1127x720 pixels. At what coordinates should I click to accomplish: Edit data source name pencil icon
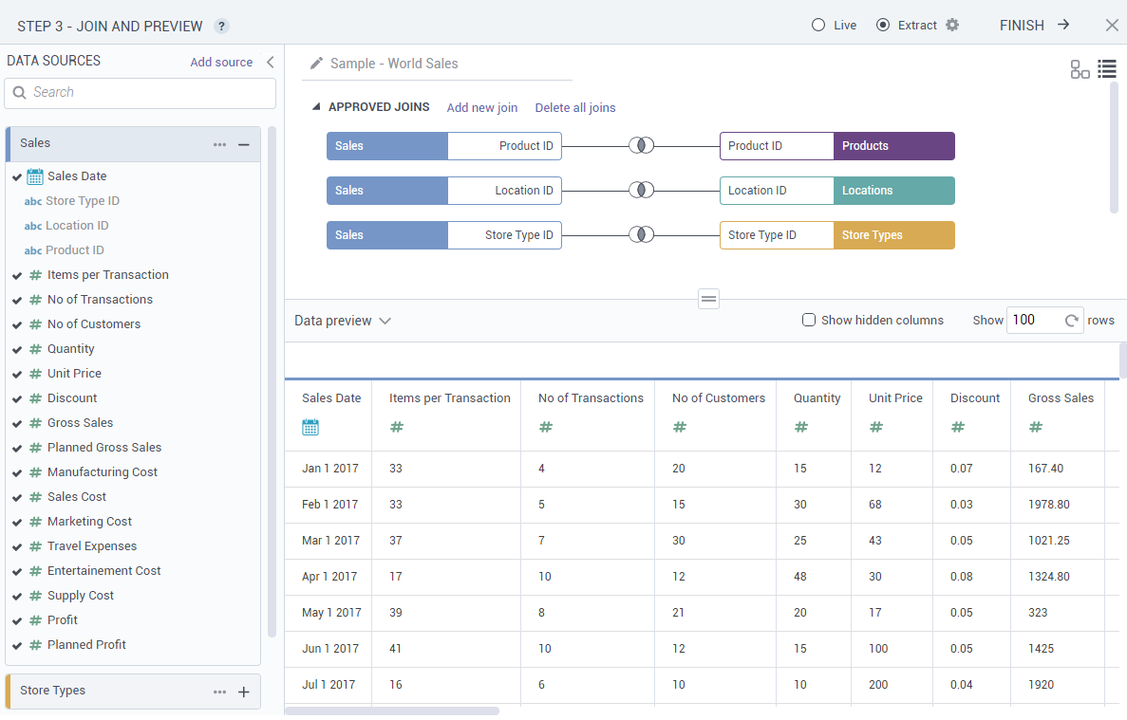pyautogui.click(x=317, y=64)
